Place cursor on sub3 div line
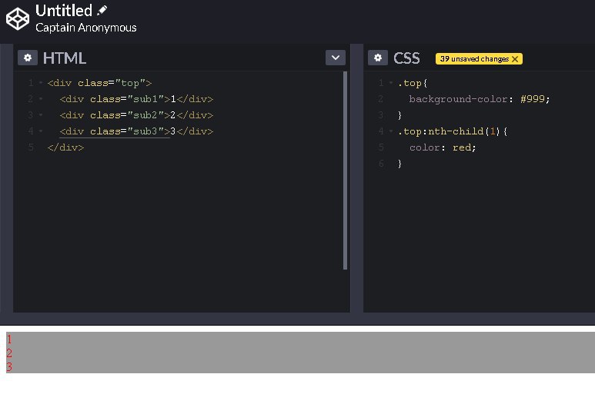Viewport: 595px width, 394px height. point(136,131)
